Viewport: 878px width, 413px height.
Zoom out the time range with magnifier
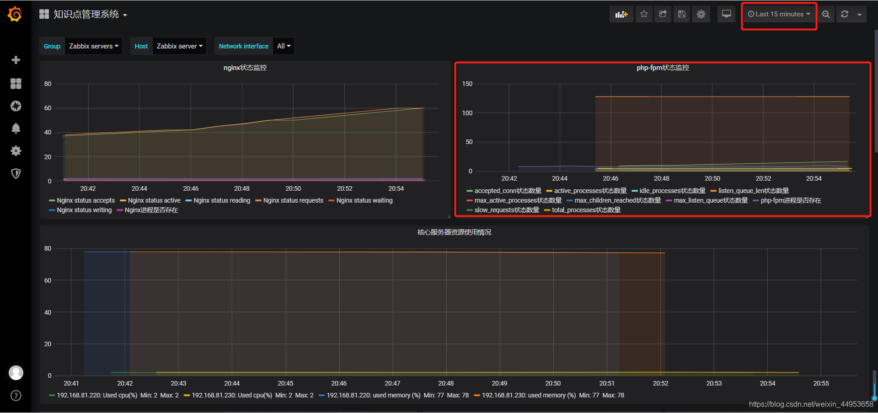click(x=826, y=14)
